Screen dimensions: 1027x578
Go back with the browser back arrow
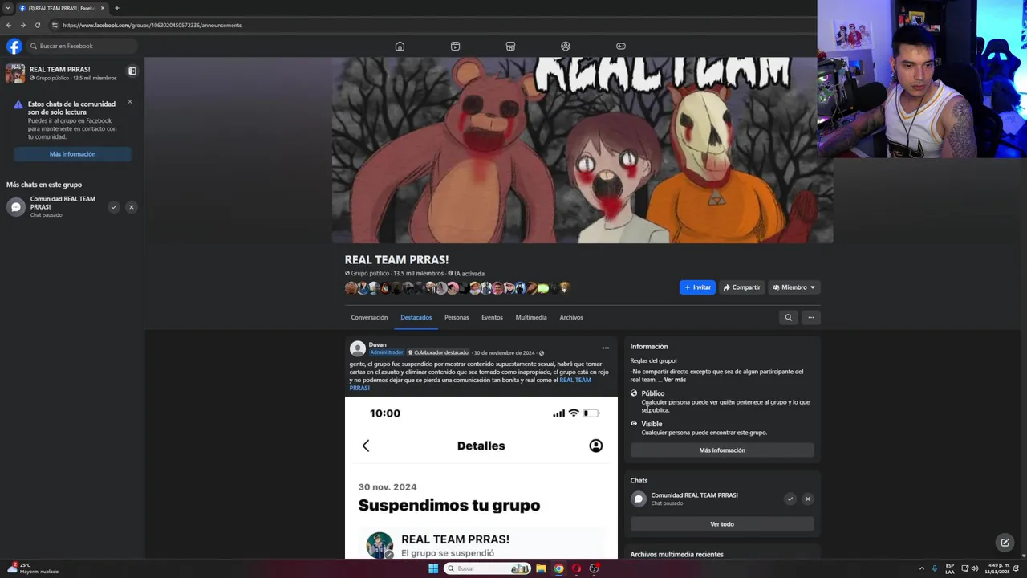click(x=9, y=25)
